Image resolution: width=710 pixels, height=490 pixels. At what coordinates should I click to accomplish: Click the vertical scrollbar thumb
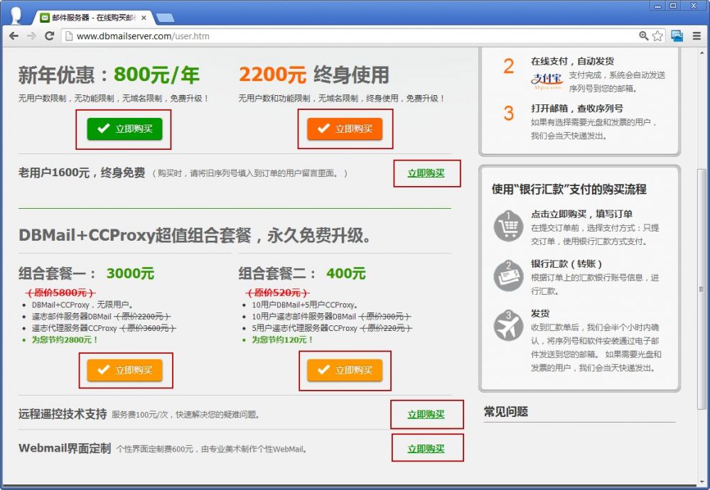(x=701, y=288)
